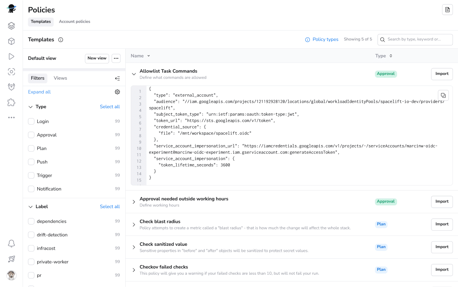Viewport: 458px width, 287px height.
Task: Click the play triangle icon in sidebar
Action: pyautogui.click(x=11, y=57)
